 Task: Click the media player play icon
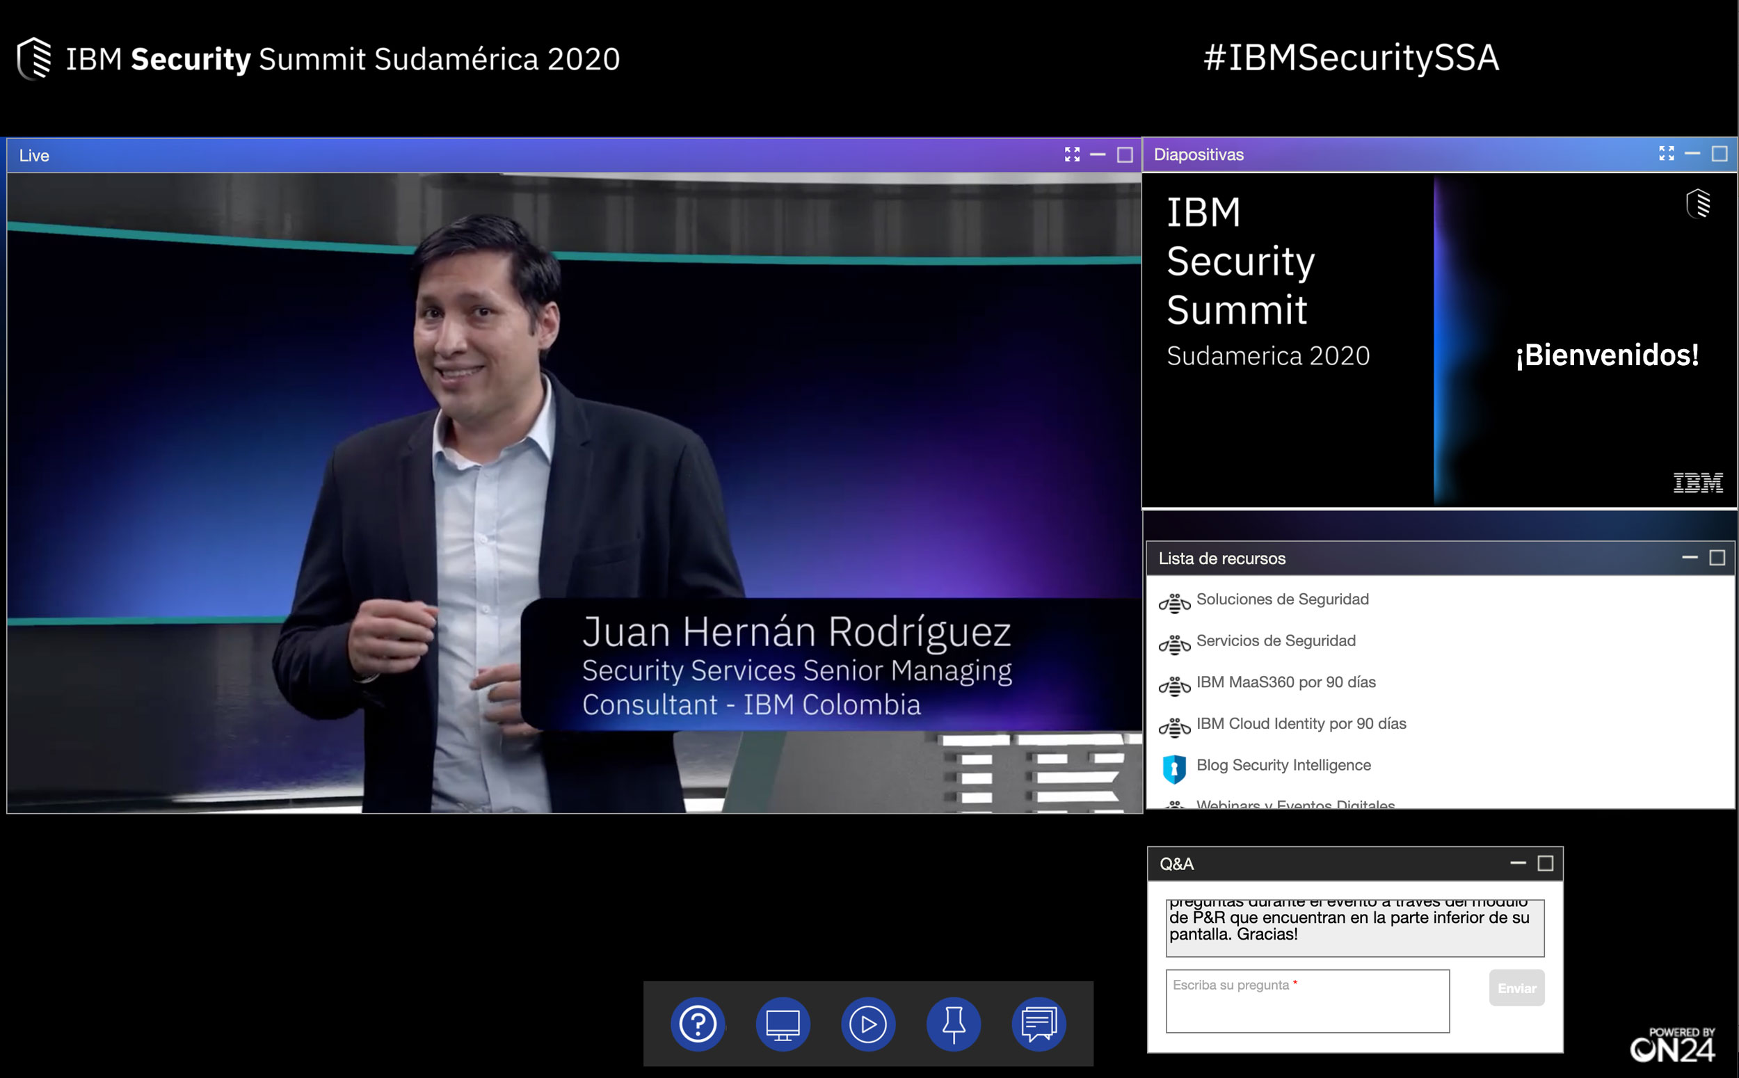[867, 1024]
